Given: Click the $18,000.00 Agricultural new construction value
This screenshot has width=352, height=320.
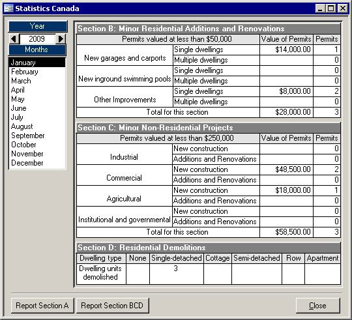Looking at the screenshot, I should pyautogui.click(x=286, y=190).
